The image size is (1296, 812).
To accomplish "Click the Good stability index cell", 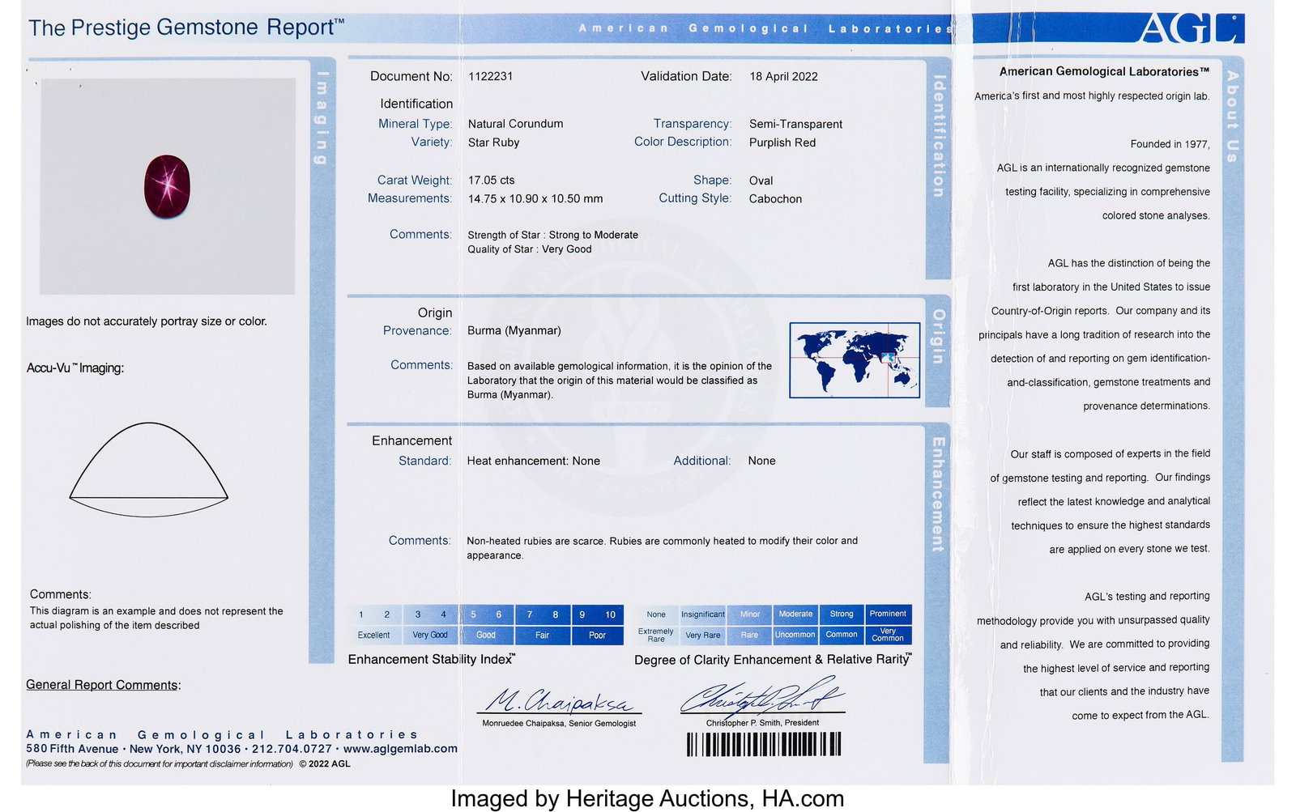I will [486, 636].
